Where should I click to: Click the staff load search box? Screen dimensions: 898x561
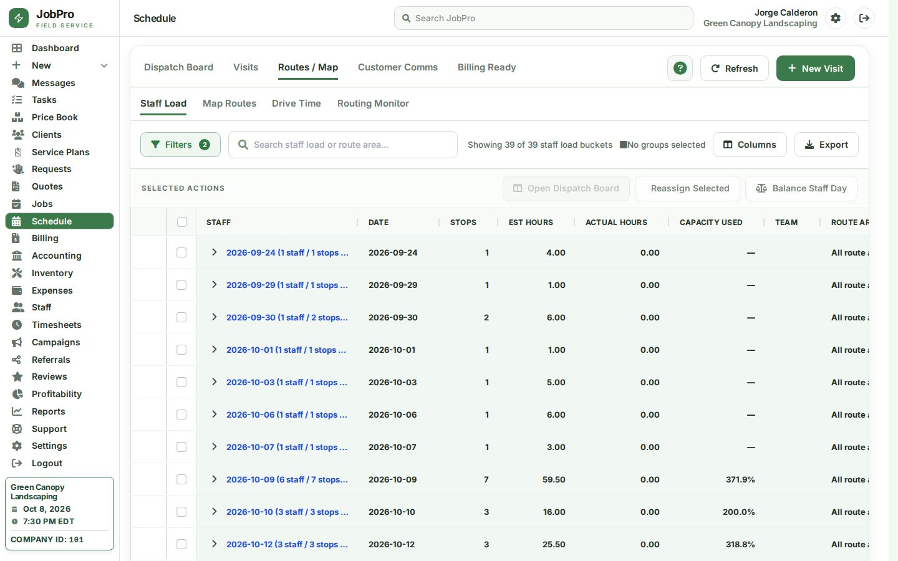tap(343, 145)
